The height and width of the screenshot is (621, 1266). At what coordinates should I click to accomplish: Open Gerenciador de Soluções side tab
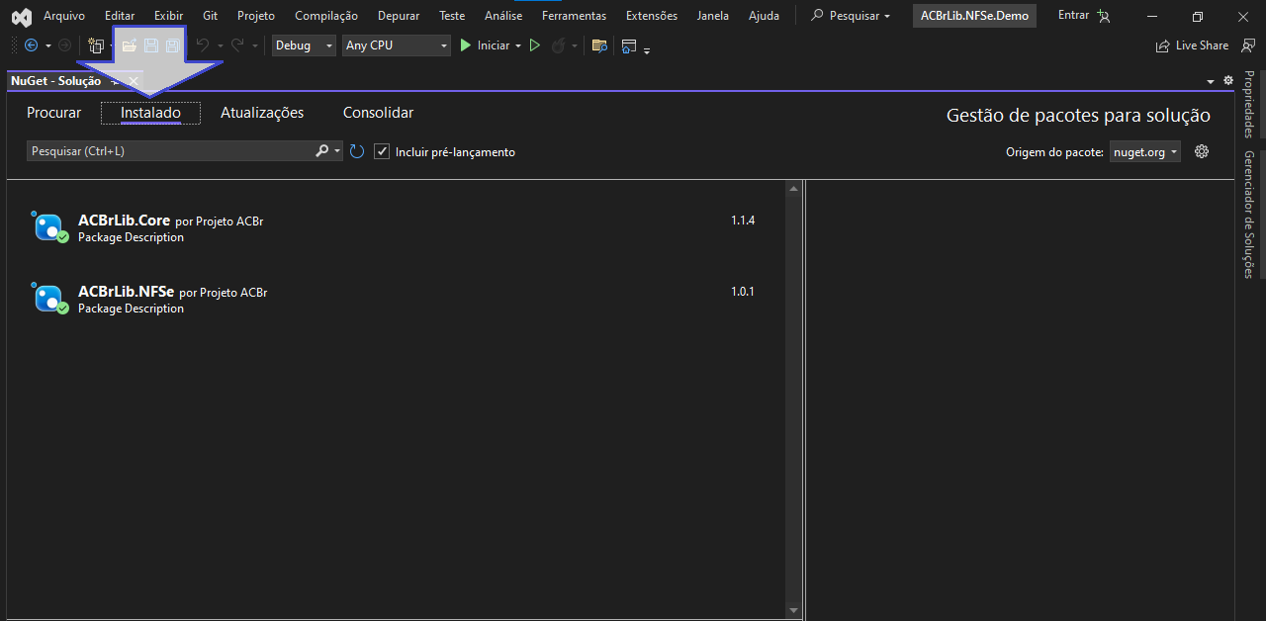tap(1249, 215)
